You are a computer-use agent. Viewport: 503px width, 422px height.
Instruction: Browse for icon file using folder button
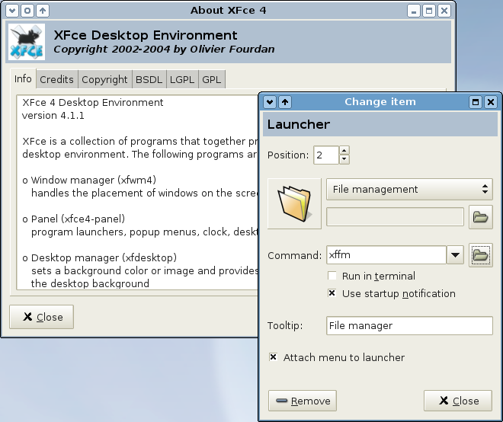click(x=480, y=217)
